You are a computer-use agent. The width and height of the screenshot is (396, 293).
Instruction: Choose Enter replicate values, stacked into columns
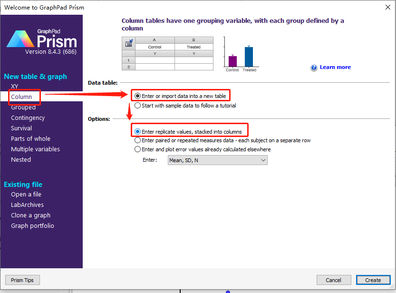point(188,132)
